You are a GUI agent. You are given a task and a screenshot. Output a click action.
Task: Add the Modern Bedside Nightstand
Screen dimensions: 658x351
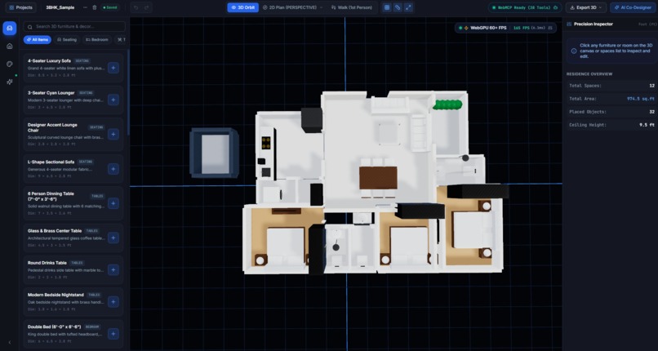click(113, 302)
